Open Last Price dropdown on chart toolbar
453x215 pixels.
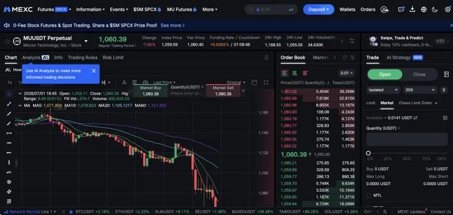click(164, 83)
